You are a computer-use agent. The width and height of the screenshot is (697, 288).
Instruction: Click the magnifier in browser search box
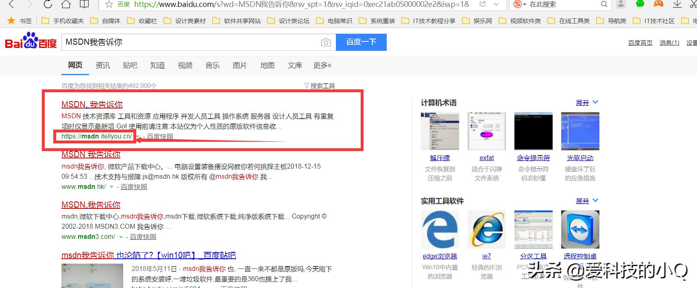[604, 4]
